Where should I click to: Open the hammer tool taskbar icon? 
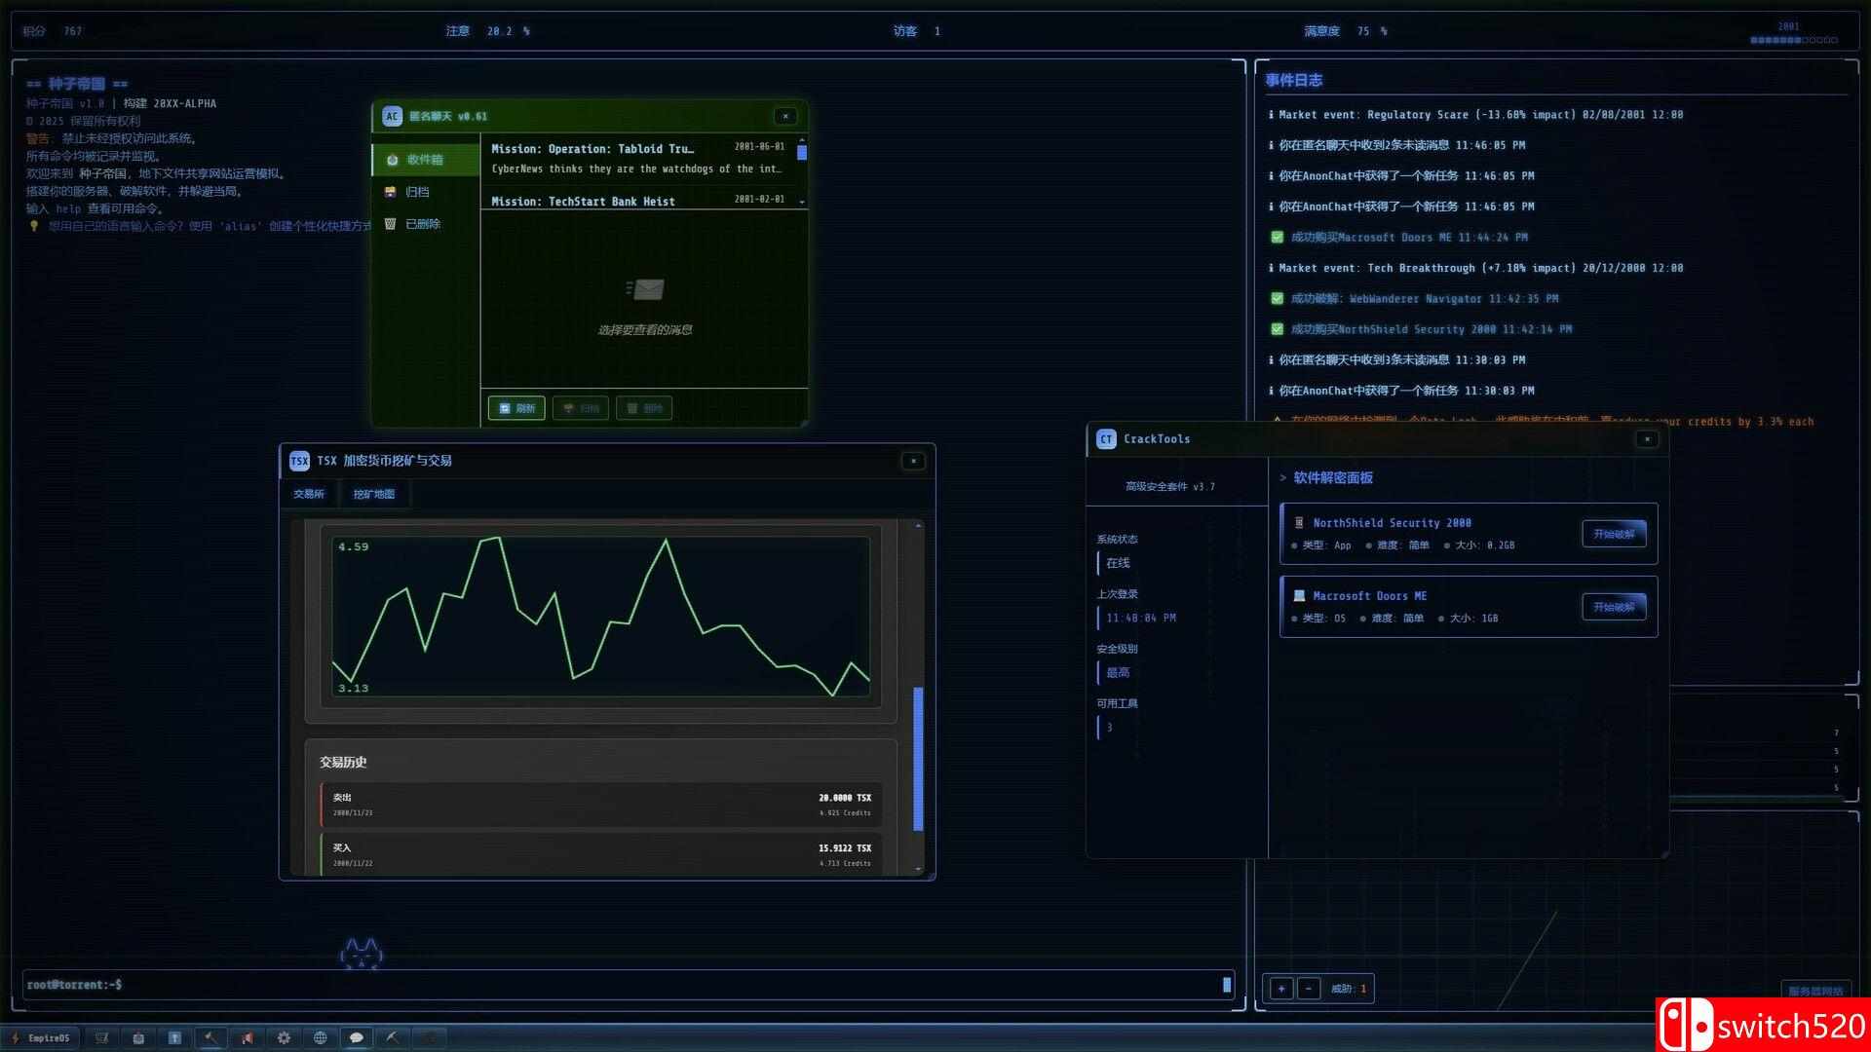(210, 1037)
